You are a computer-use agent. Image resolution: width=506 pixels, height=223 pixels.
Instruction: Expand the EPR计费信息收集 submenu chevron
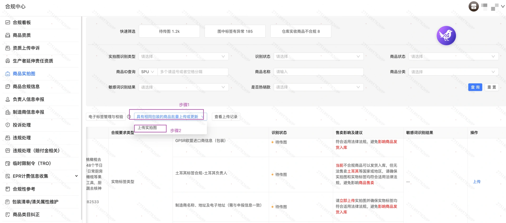click(x=76, y=176)
